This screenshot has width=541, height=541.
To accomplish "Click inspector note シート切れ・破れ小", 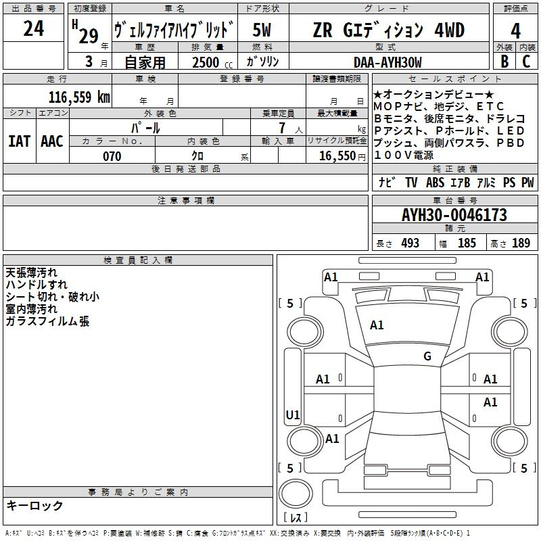I will (53, 297).
